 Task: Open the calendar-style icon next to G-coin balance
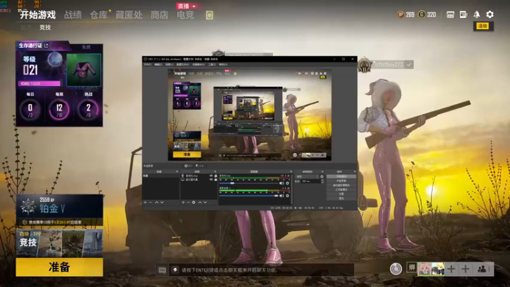(451, 15)
